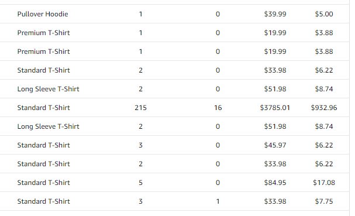Image resolution: width=355 pixels, height=216 pixels.
Task: Click the $5.00 royalty value
Action: (324, 14)
